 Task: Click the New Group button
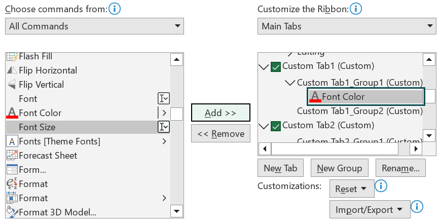tap(339, 168)
